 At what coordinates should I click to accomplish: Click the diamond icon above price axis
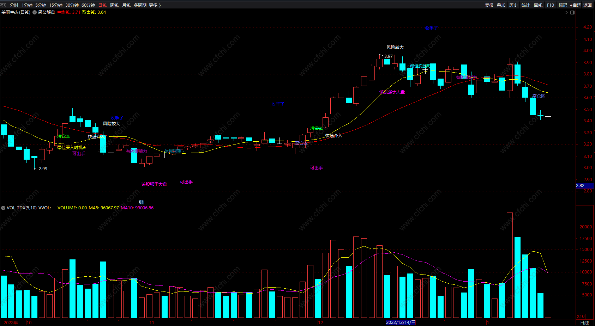coord(566,12)
